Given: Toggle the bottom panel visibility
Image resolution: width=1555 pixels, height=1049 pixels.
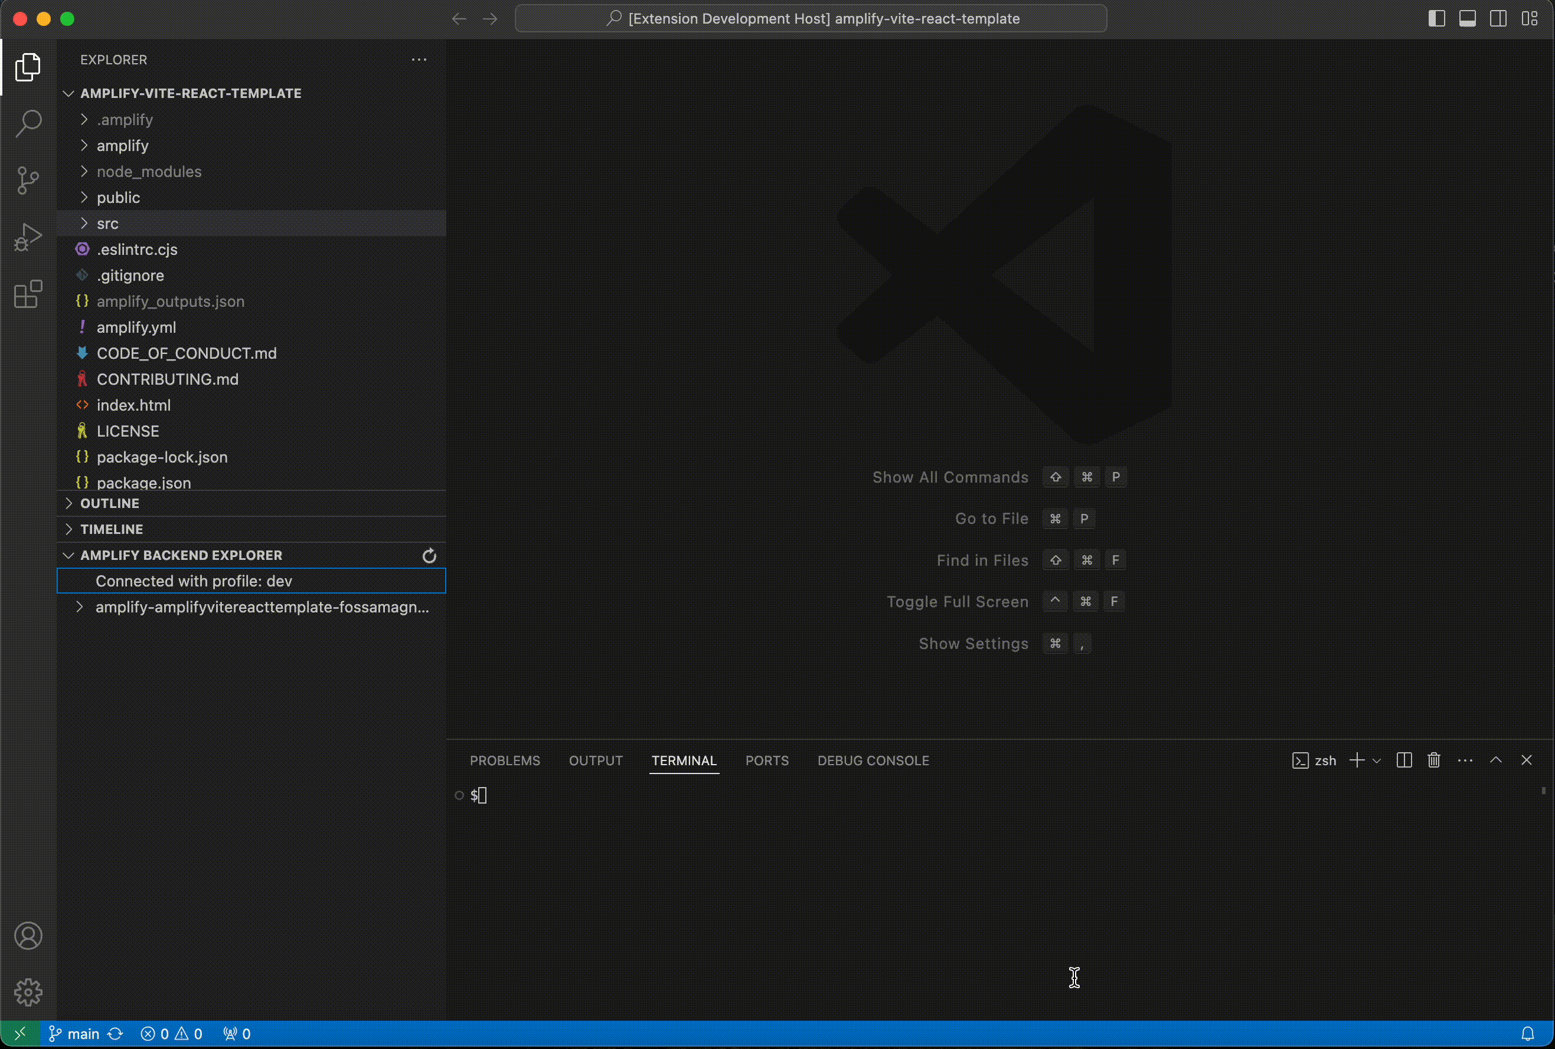Looking at the screenshot, I should 1468,19.
